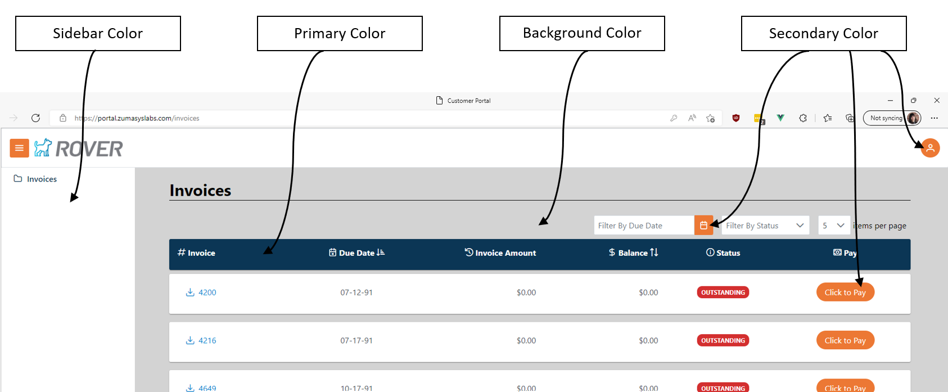This screenshot has width=948, height=392.
Task: Sort by Due Date column header
Action: point(356,253)
